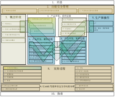The width and height of the screenshot is (115, 97).
Task: Select the '3-8 功能安全概念' box
Action: tap(13, 40)
